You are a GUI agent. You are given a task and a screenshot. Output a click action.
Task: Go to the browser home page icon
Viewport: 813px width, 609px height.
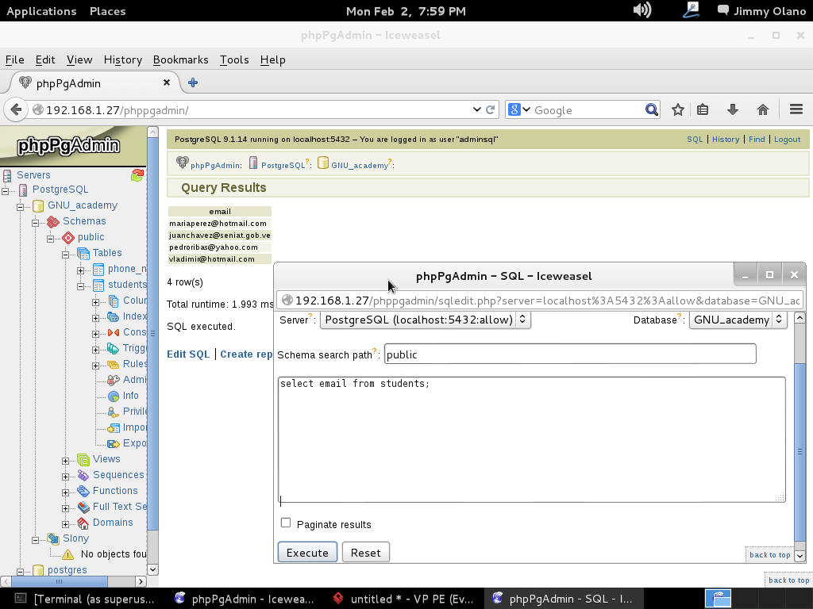(762, 110)
